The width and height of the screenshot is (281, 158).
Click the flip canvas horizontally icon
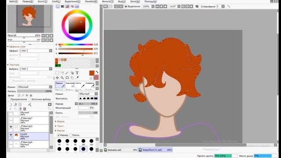(x=197, y=7)
